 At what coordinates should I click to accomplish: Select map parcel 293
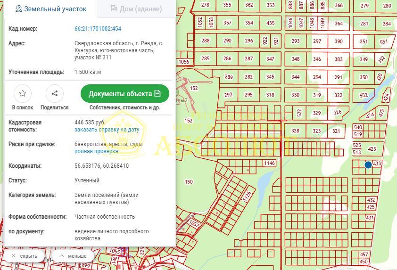point(296,41)
